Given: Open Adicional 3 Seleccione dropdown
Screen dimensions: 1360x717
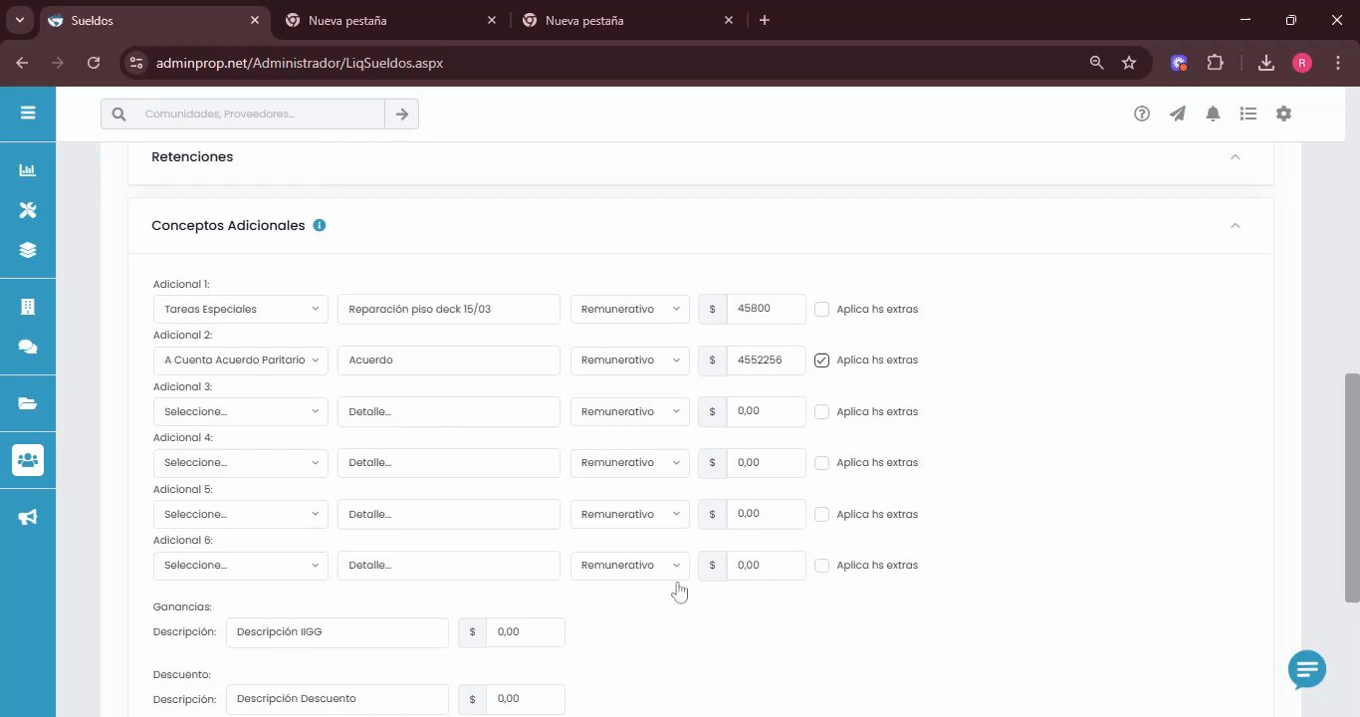Looking at the screenshot, I should pyautogui.click(x=241, y=411).
